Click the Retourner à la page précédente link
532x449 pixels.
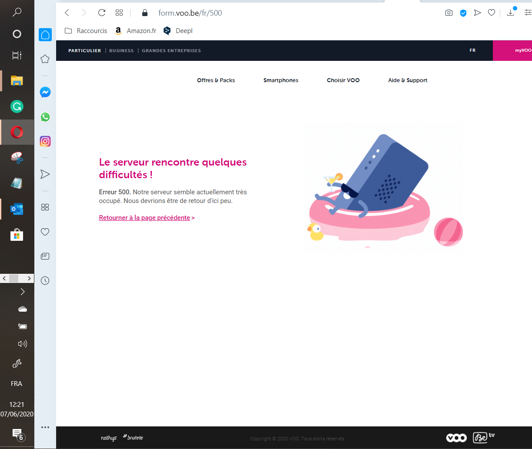[144, 218]
